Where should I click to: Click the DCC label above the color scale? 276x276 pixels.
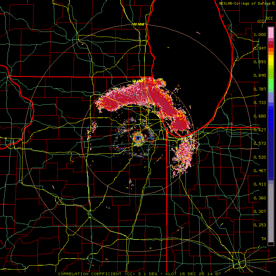point(269,18)
